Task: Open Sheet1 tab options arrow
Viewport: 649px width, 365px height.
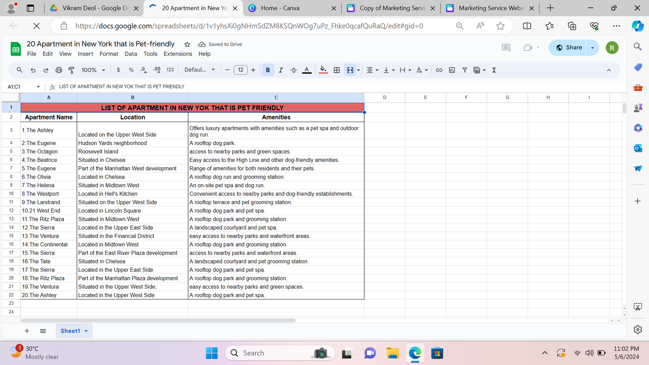Action: [x=86, y=331]
